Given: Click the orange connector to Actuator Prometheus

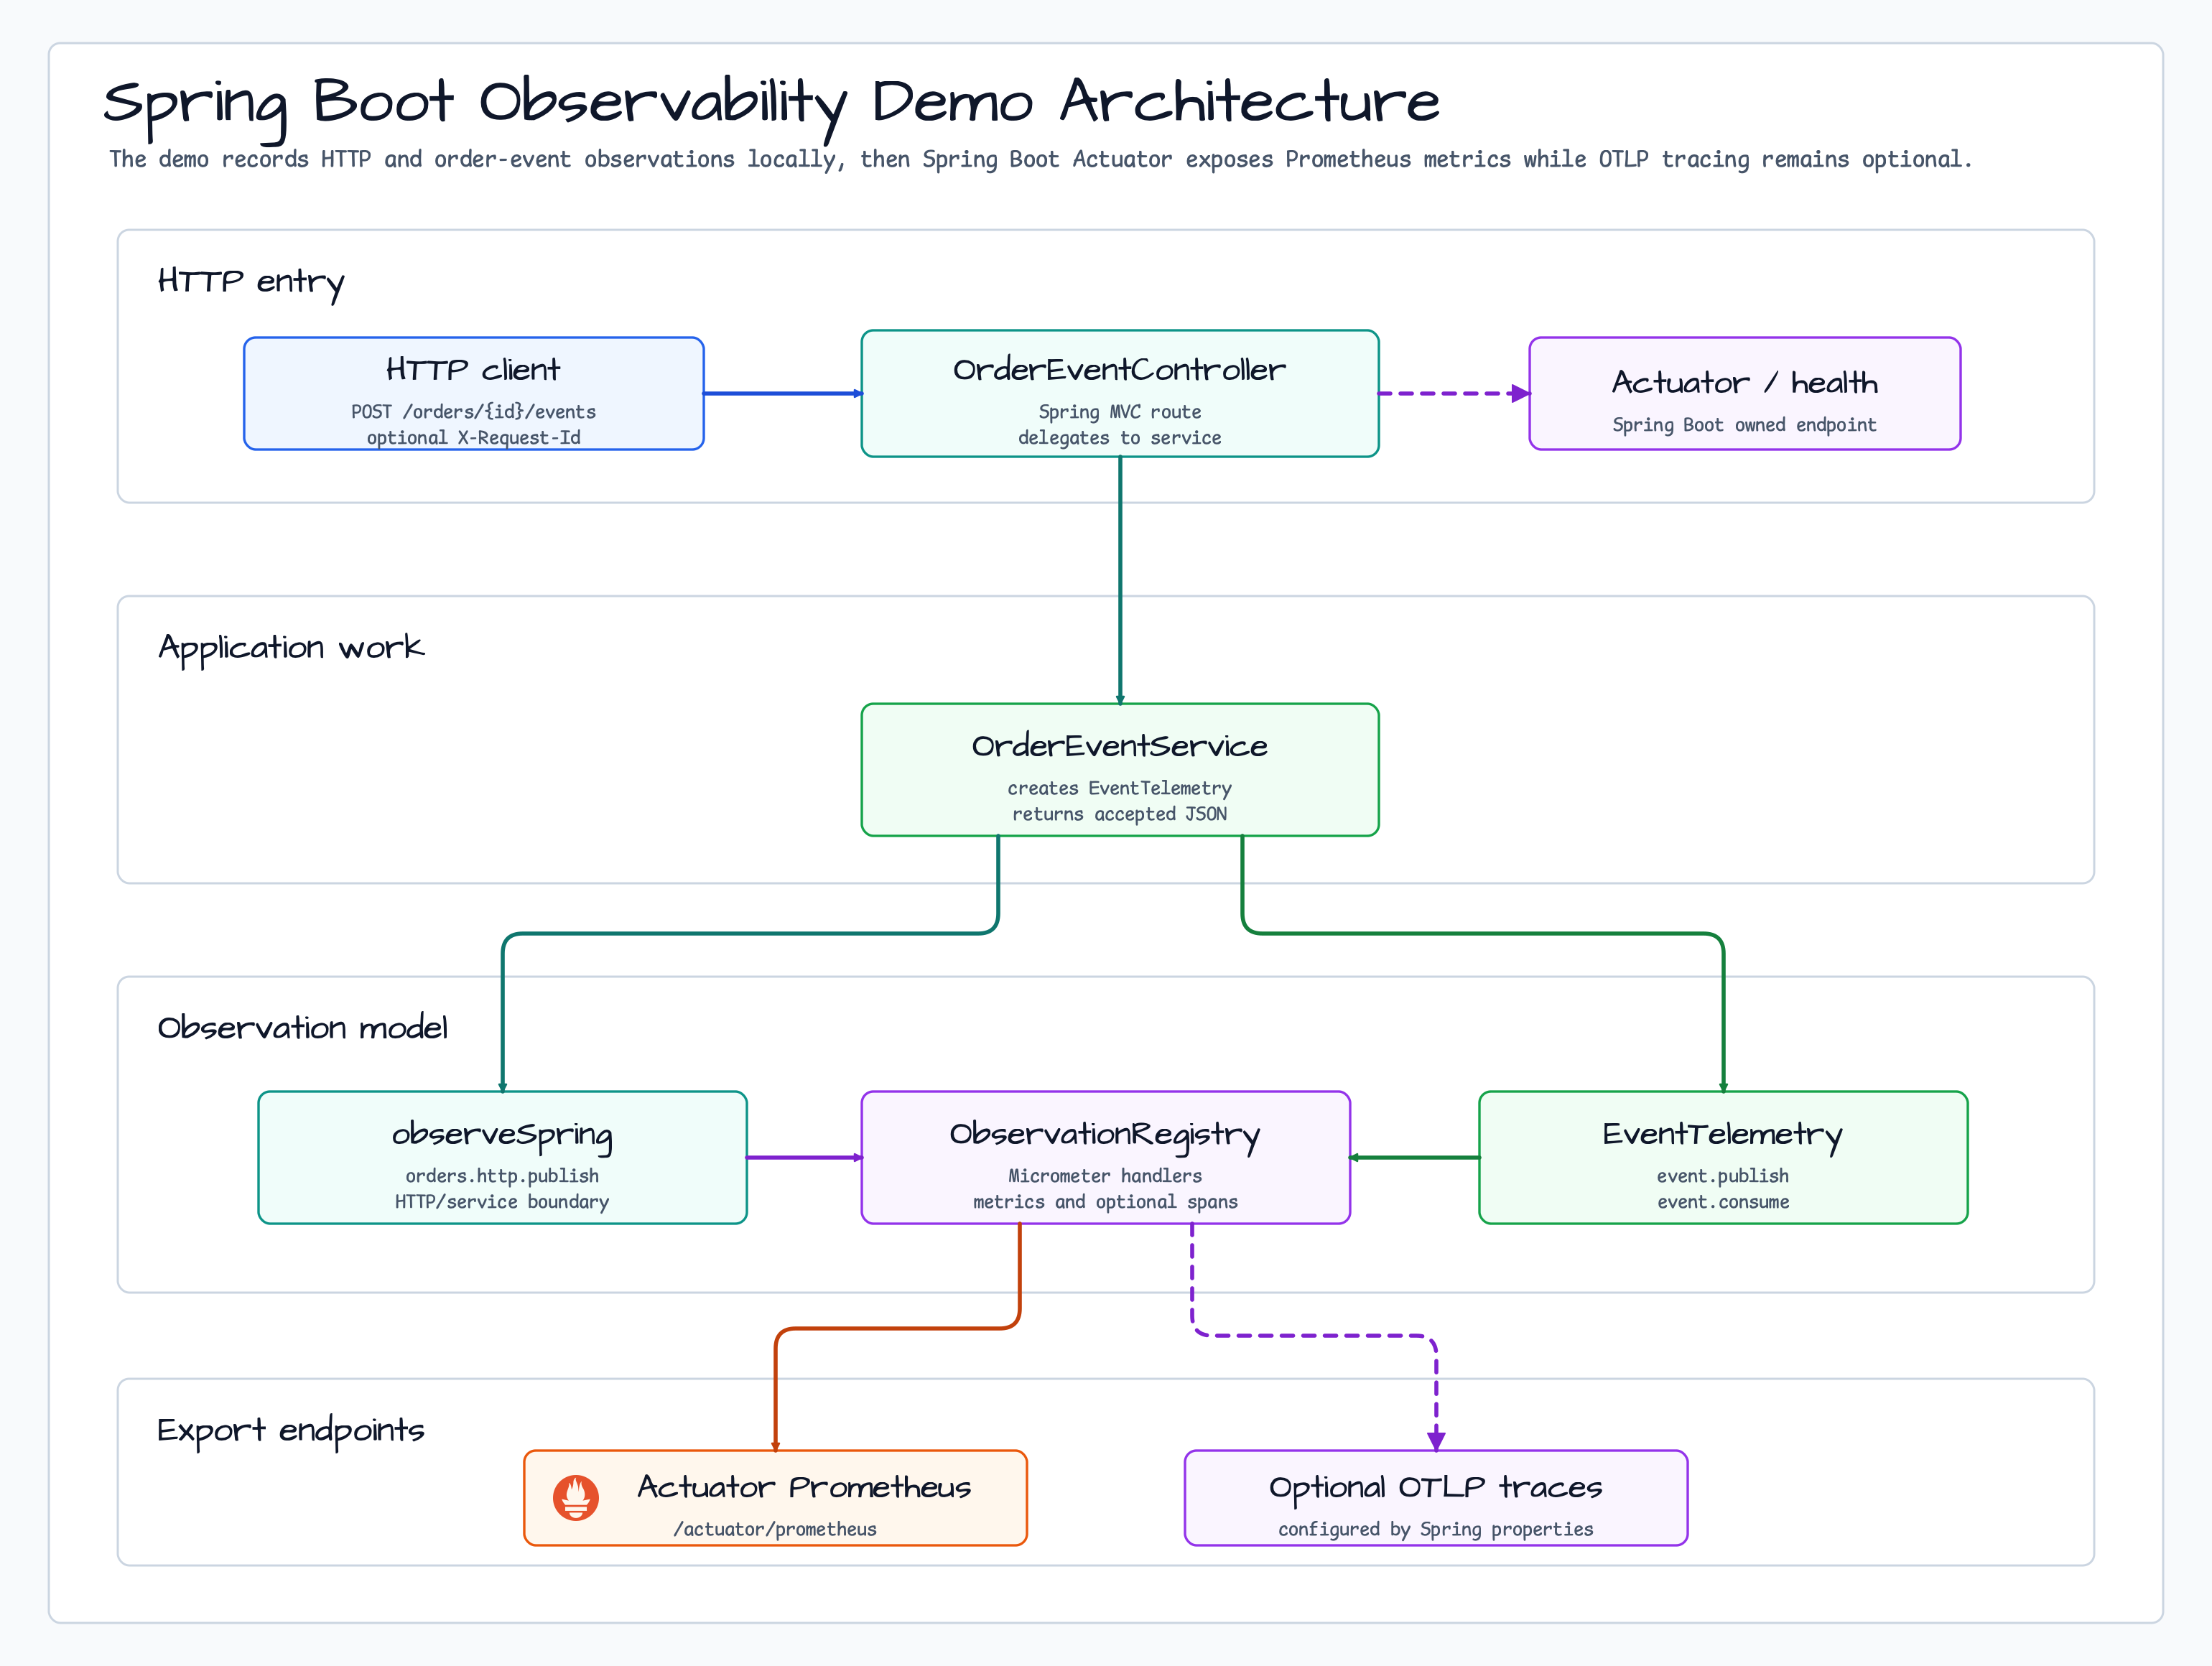Looking at the screenshot, I should 898,1328.
